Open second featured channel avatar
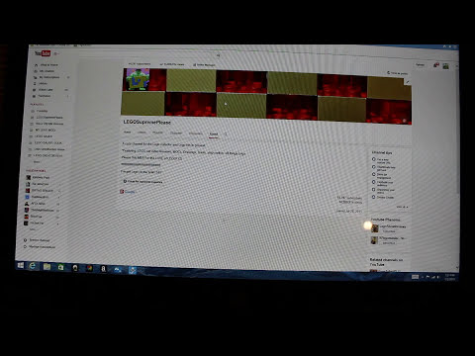475x356 pixels. (x=374, y=240)
